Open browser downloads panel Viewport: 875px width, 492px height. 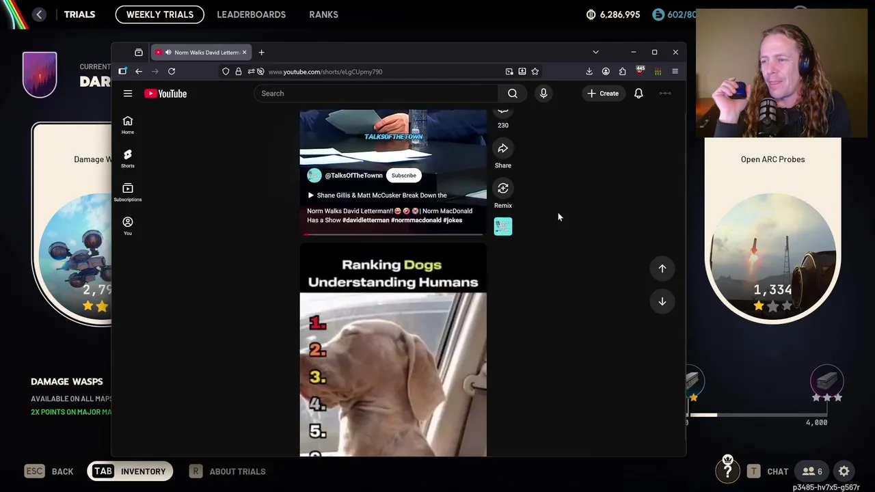coord(589,72)
